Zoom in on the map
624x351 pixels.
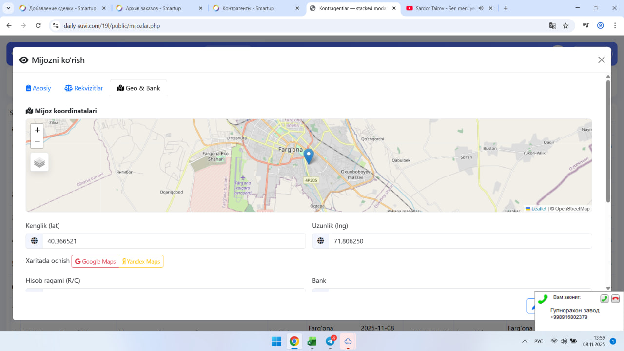37,130
